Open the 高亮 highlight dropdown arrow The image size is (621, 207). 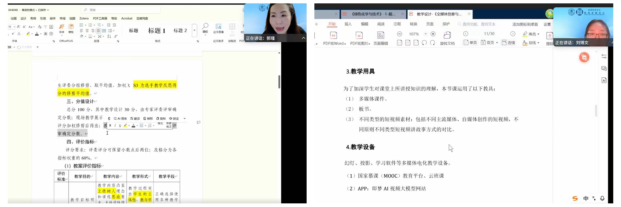[x=538, y=34]
